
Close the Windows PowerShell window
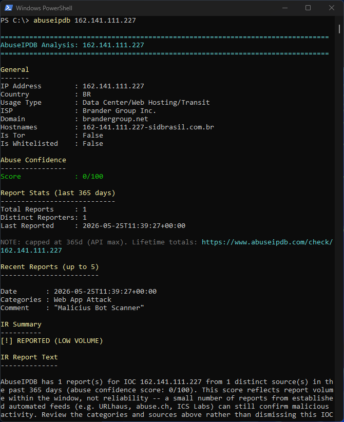pyautogui.click(x=332, y=8)
